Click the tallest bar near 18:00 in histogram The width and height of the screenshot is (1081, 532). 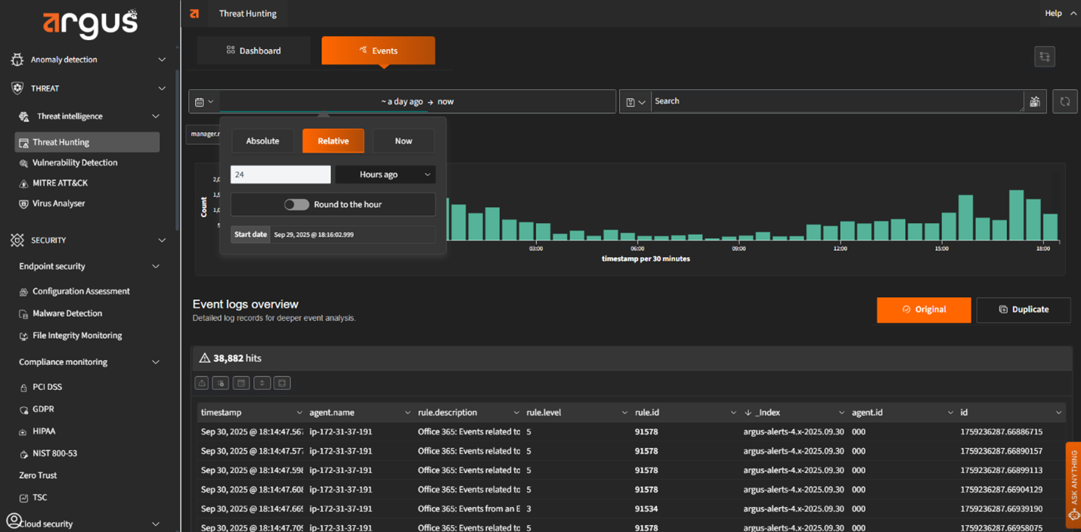(1016, 215)
